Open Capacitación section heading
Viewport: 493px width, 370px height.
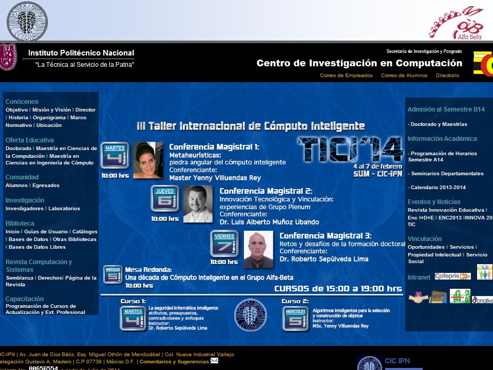pos(25,299)
